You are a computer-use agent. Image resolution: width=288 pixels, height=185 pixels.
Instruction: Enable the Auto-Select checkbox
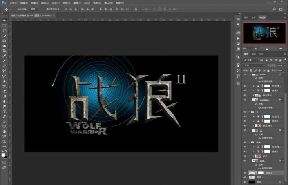coord(15,9)
